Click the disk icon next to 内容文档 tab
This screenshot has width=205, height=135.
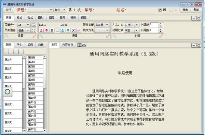pos(84,45)
